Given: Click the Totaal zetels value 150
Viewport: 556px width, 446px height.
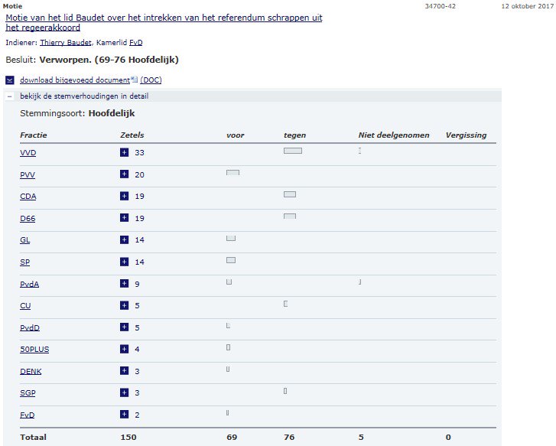Looking at the screenshot, I should click(x=128, y=437).
